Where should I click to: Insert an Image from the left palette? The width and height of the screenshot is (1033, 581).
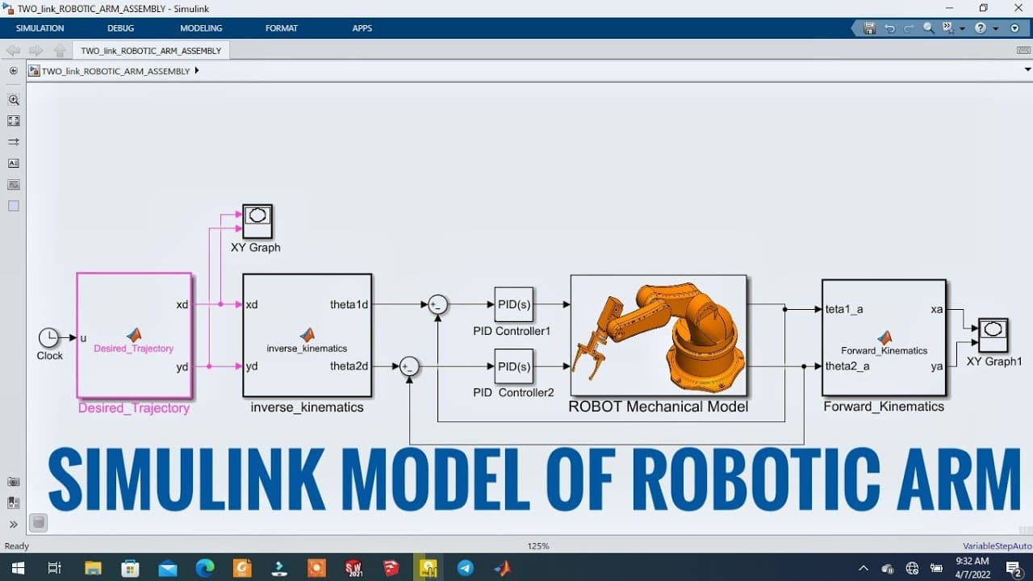click(13, 185)
